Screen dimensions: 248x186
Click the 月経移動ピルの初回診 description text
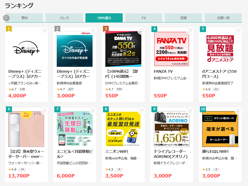[74, 163]
